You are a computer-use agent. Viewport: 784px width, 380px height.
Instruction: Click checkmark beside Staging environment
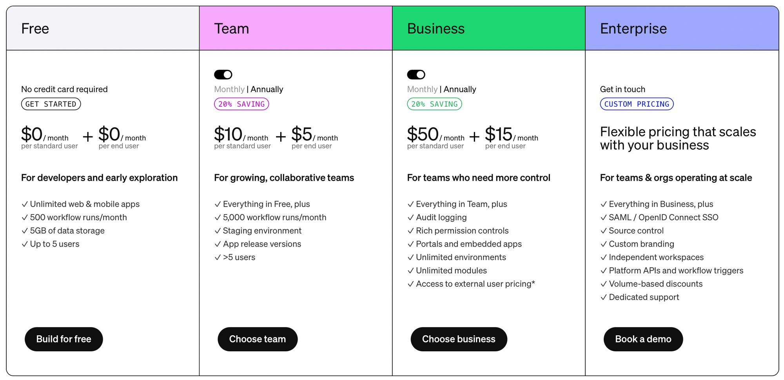pos(218,231)
